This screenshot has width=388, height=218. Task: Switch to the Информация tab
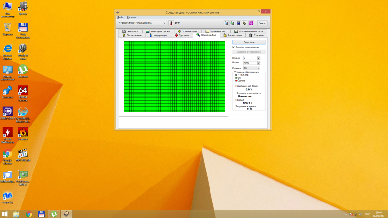[x=158, y=35]
